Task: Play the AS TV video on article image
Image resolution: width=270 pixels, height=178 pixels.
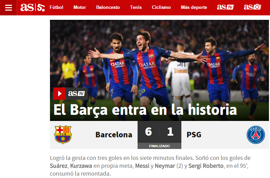Action: (x=60, y=94)
